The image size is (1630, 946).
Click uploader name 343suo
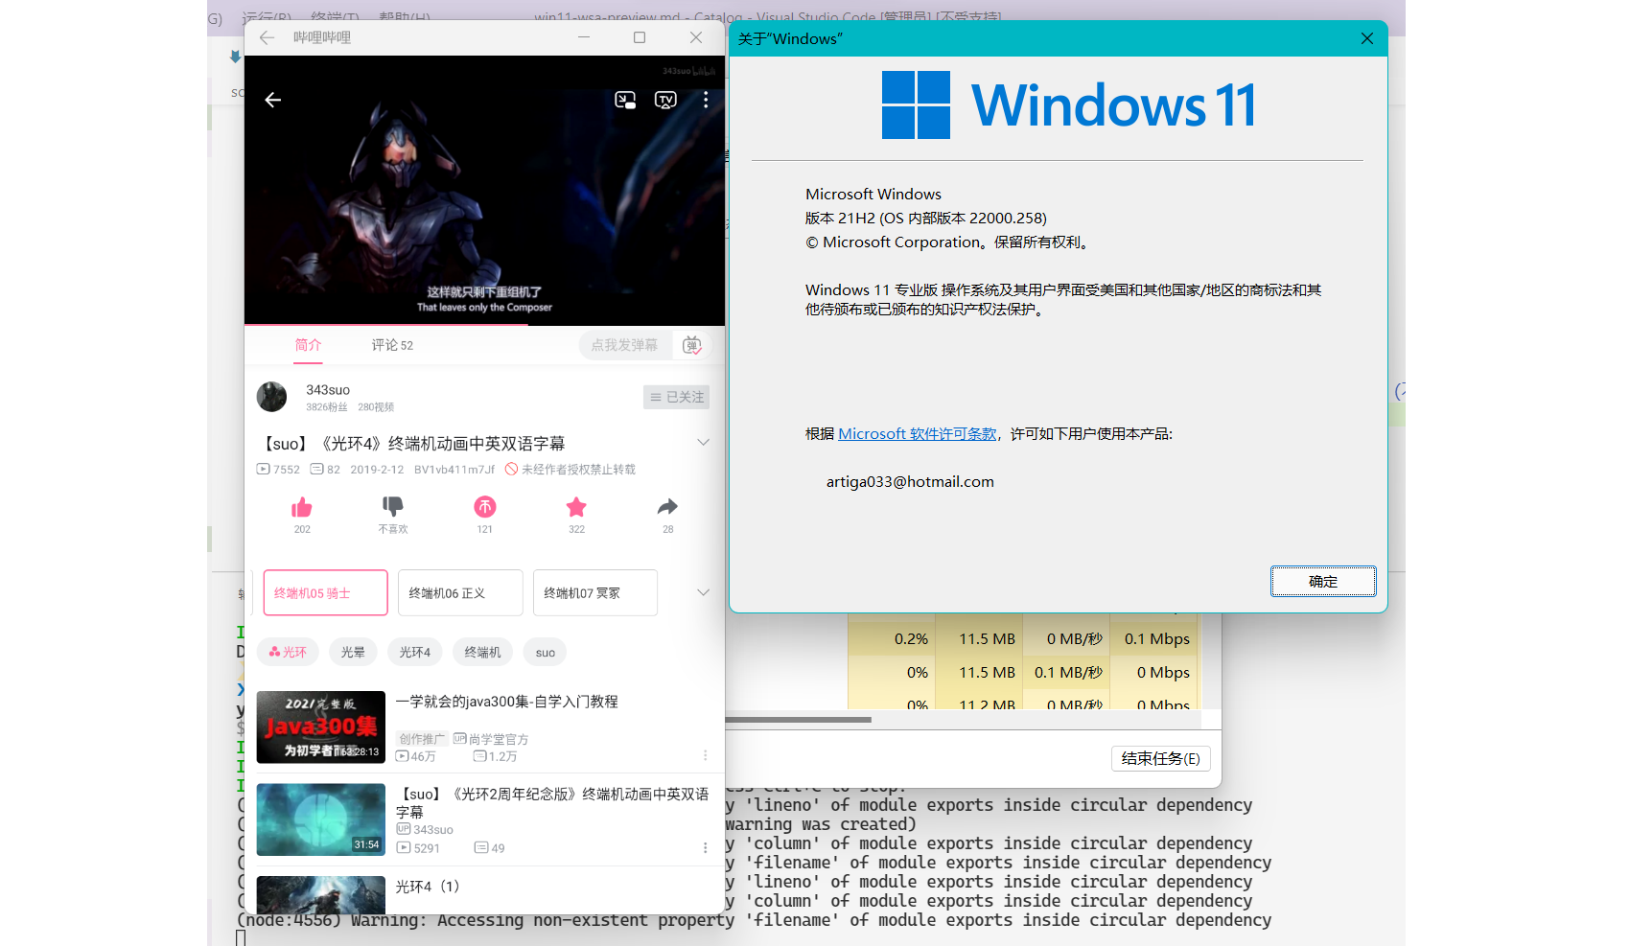point(328,390)
